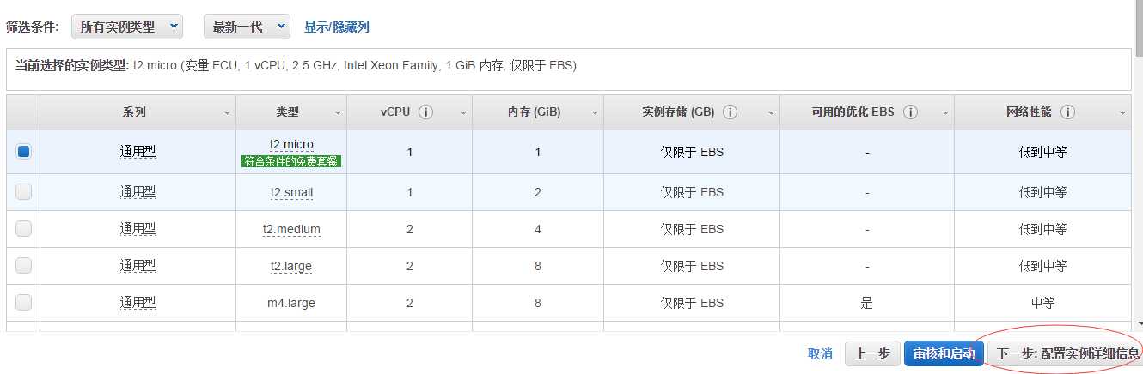Viewport: 1143px width, 374px height.
Task: Go back with the 上一步 button
Action: (872, 353)
